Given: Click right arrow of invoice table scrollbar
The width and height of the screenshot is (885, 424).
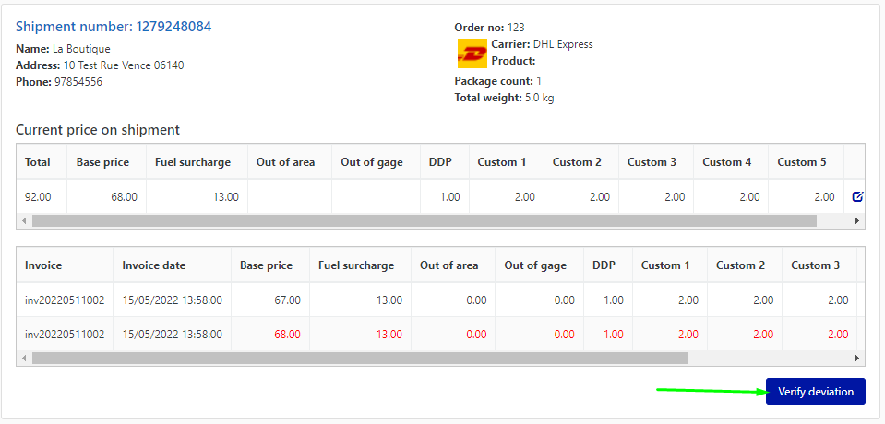Looking at the screenshot, I should click(856, 359).
